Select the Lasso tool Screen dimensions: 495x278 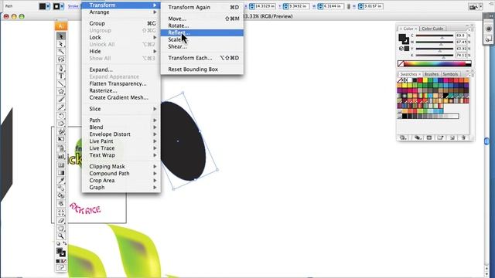click(61, 59)
